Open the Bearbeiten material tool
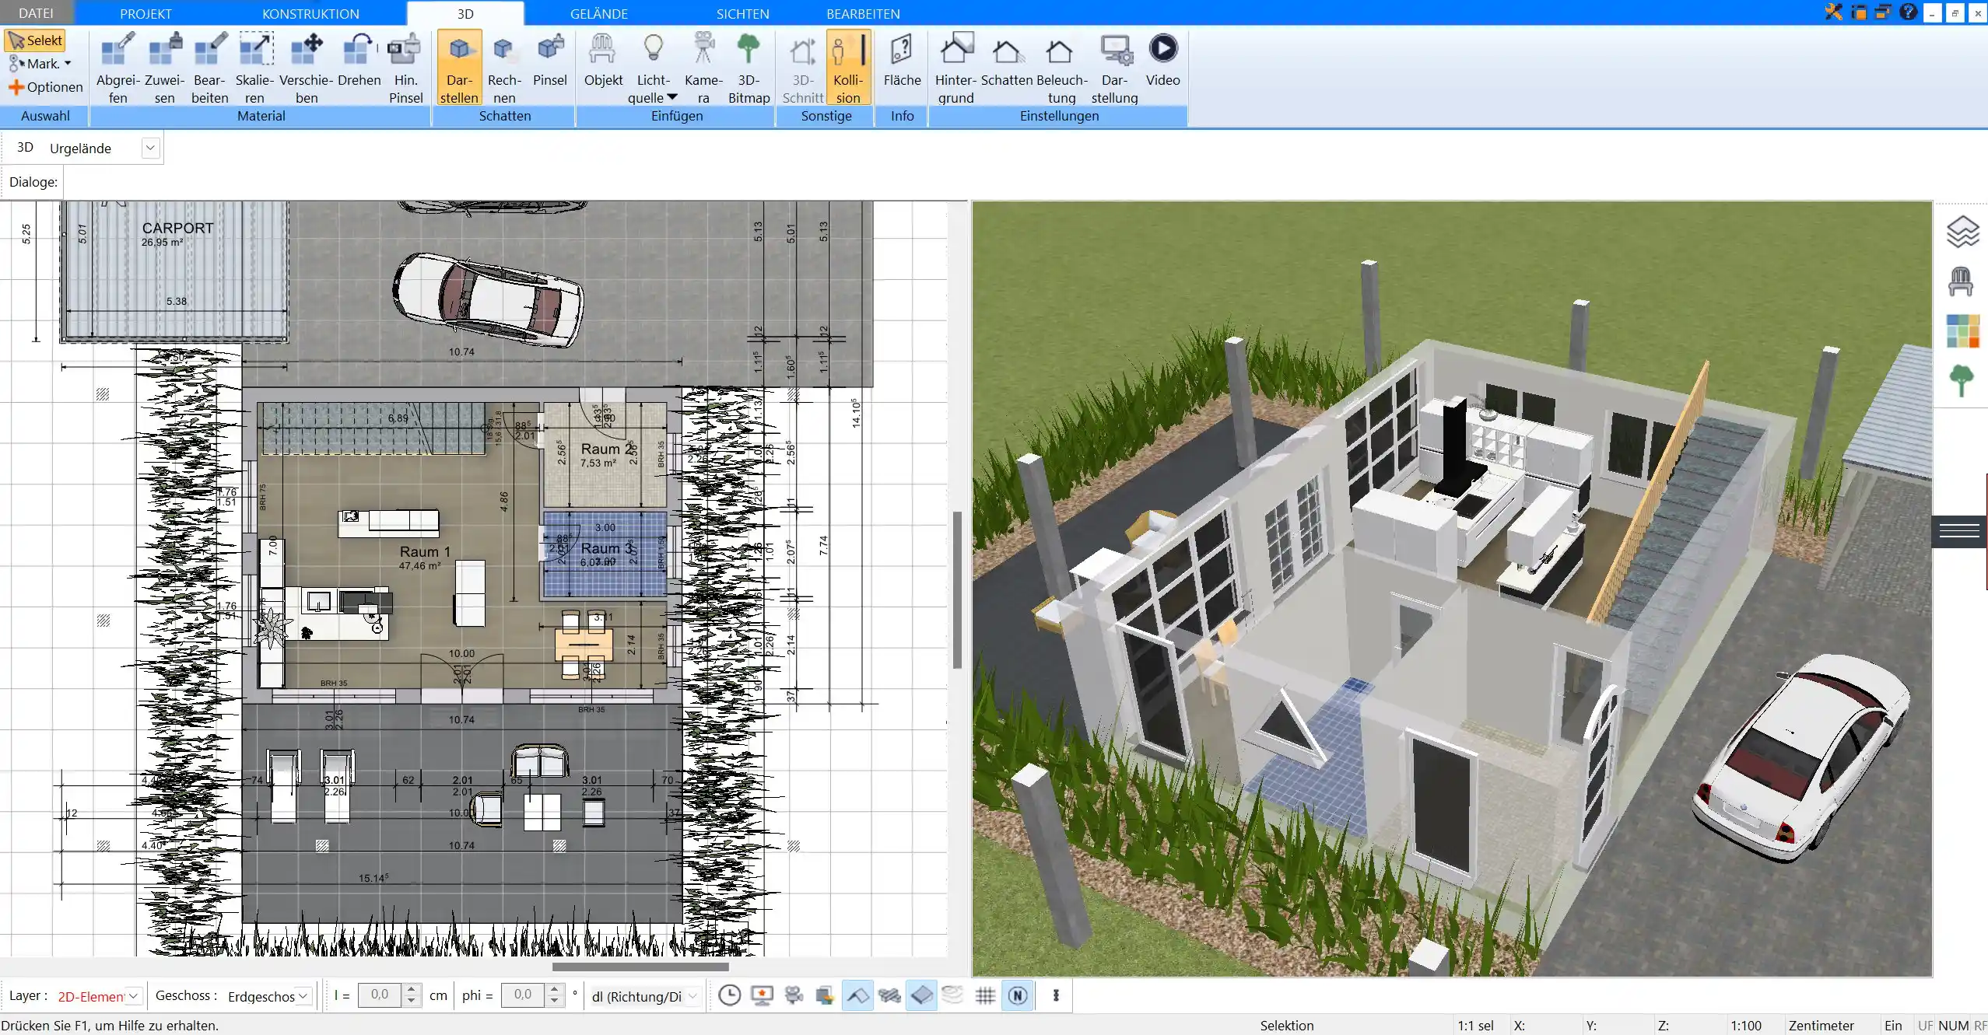The height and width of the screenshot is (1035, 1988). pos(210,68)
